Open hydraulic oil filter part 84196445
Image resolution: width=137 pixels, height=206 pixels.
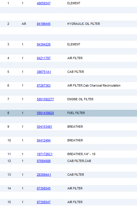coord(44,24)
